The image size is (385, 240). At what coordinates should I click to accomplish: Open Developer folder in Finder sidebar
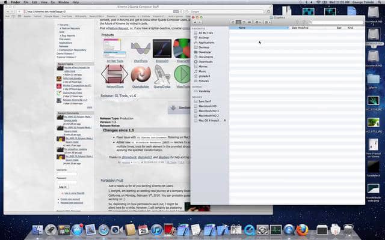pyautogui.click(x=205, y=52)
